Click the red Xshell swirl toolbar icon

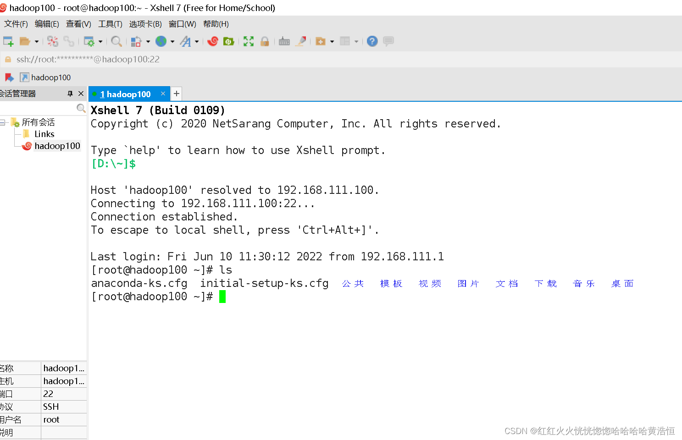[212, 41]
